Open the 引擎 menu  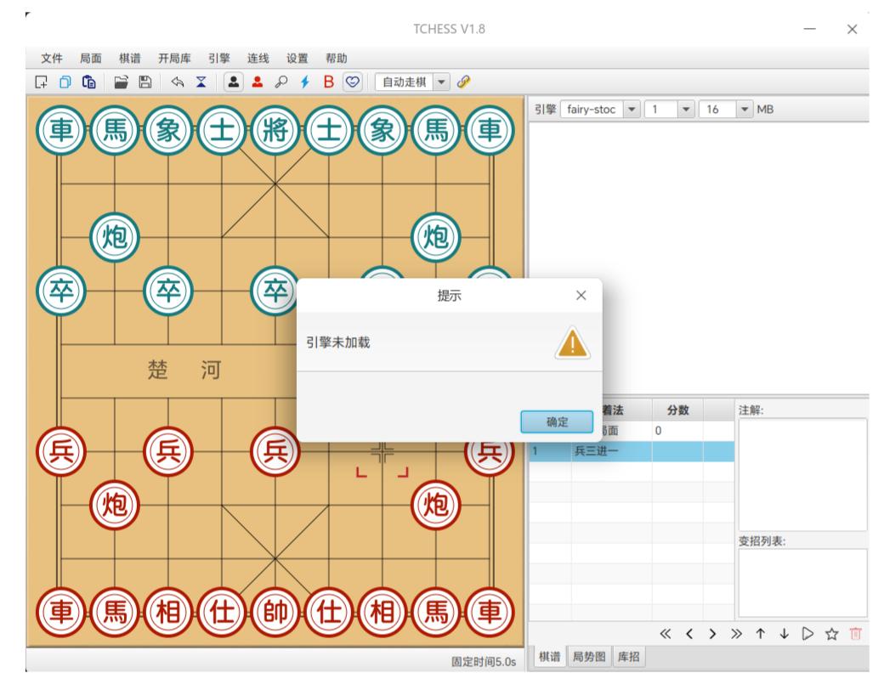[x=219, y=58]
